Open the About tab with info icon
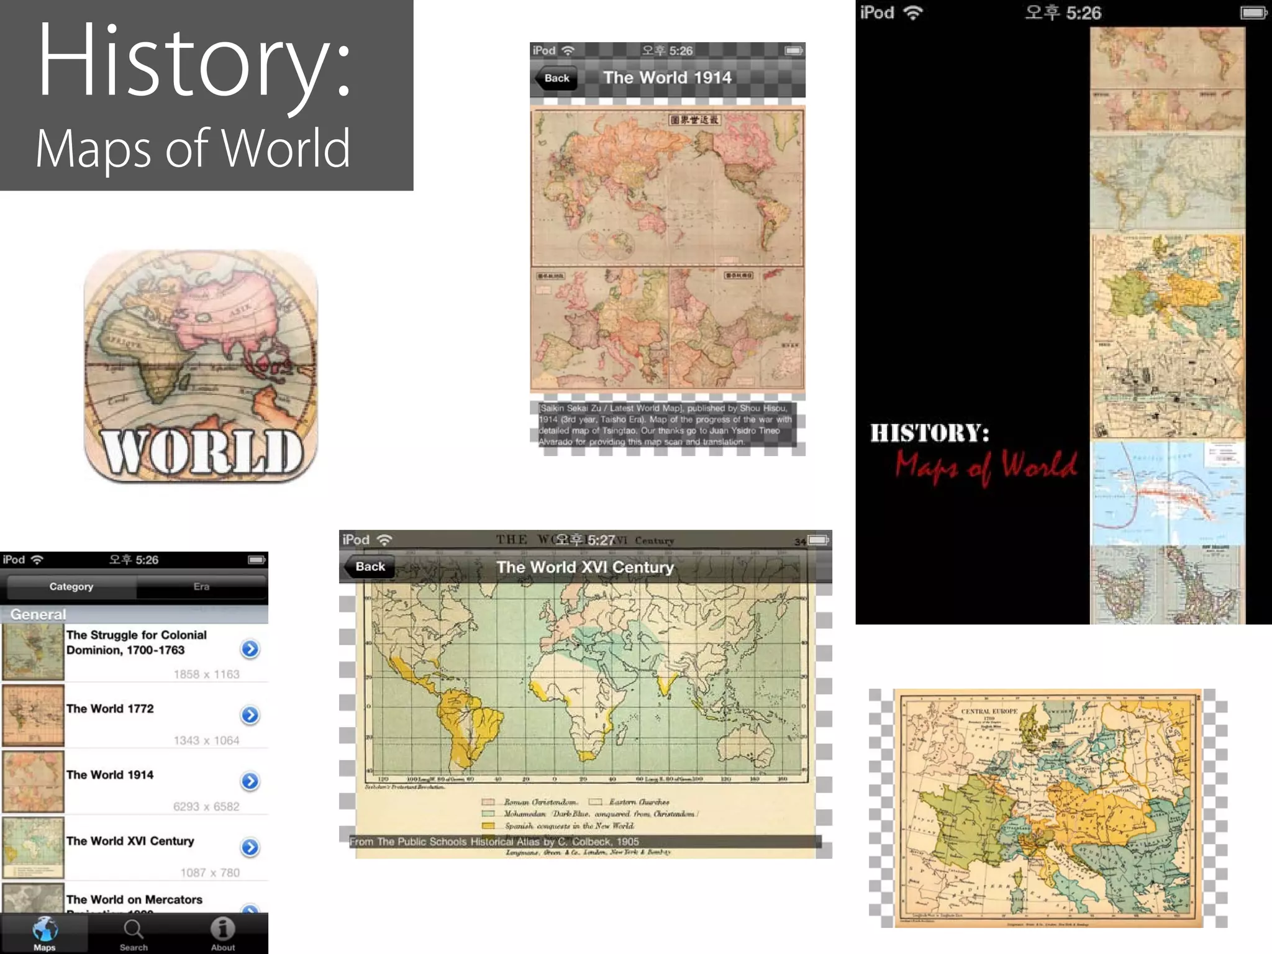The height and width of the screenshot is (954, 1272). [222, 934]
